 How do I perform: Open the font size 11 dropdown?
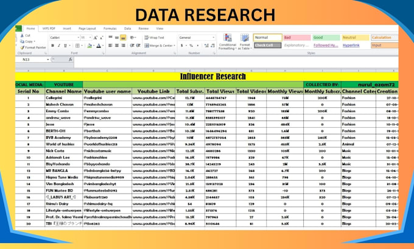[90, 38]
